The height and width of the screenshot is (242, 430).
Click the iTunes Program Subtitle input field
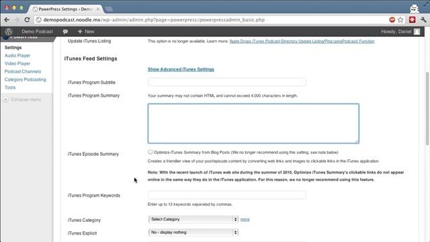coord(227,82)
